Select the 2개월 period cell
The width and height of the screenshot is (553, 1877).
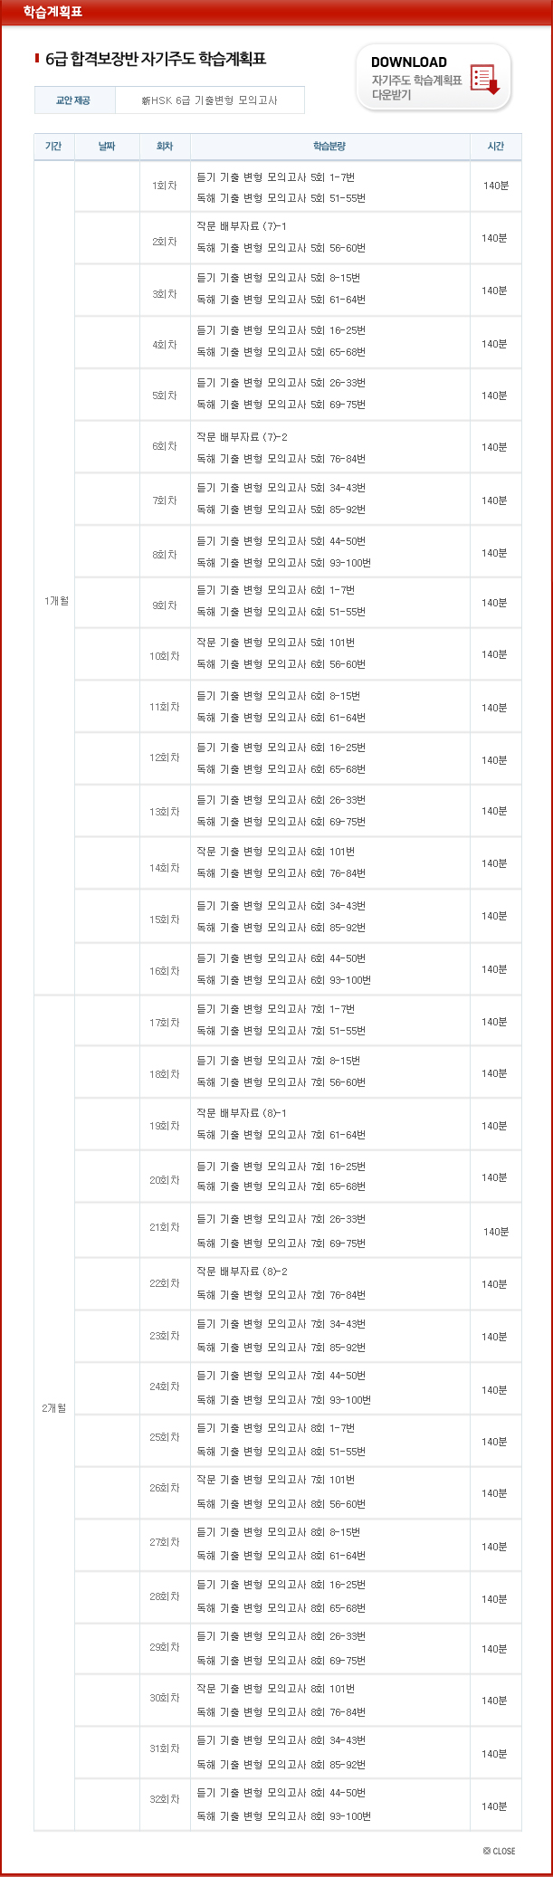coord(54,1408)
